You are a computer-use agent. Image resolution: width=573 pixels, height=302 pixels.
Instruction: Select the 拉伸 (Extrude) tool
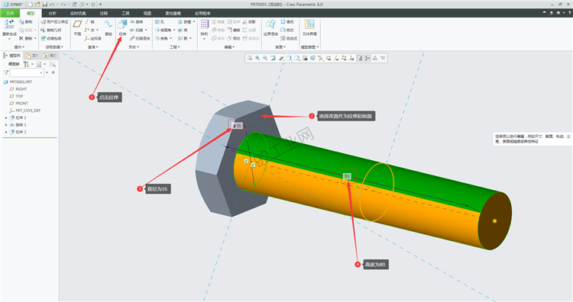(122, 28)
